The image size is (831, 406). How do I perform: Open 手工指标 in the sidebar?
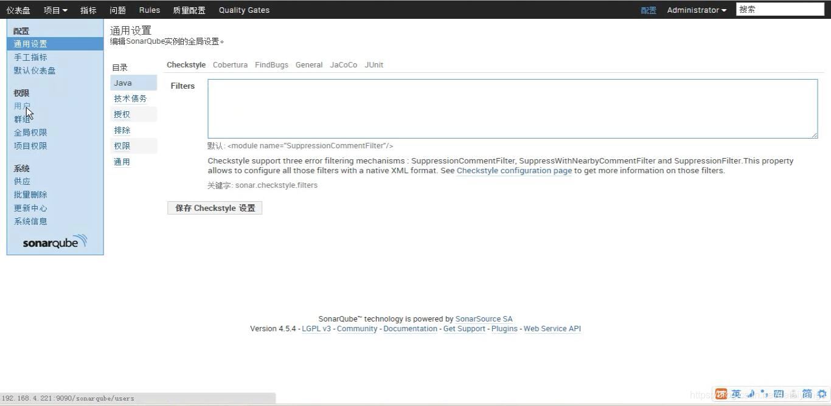tap(30, 57)
